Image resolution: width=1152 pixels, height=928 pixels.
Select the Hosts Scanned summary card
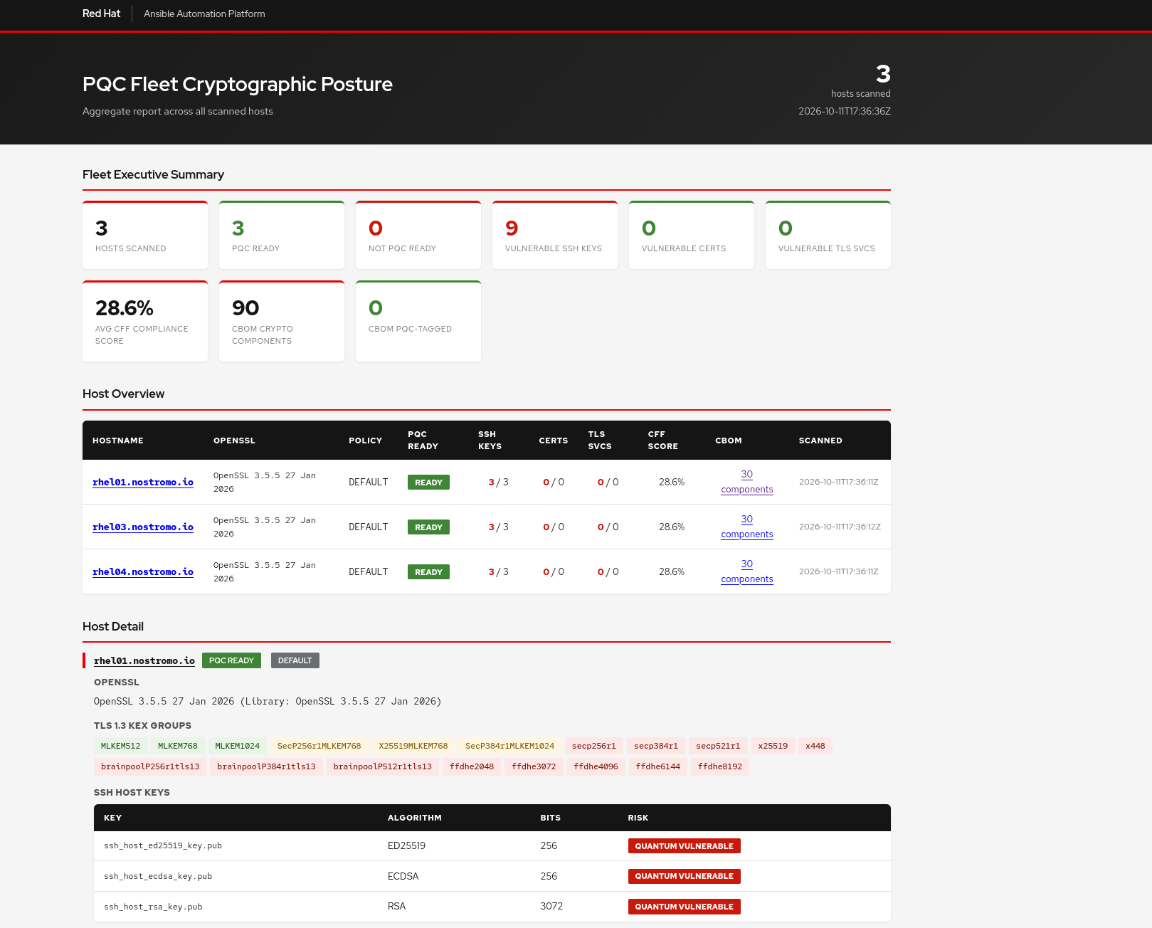pyautogui.click(x=145, y=235)
